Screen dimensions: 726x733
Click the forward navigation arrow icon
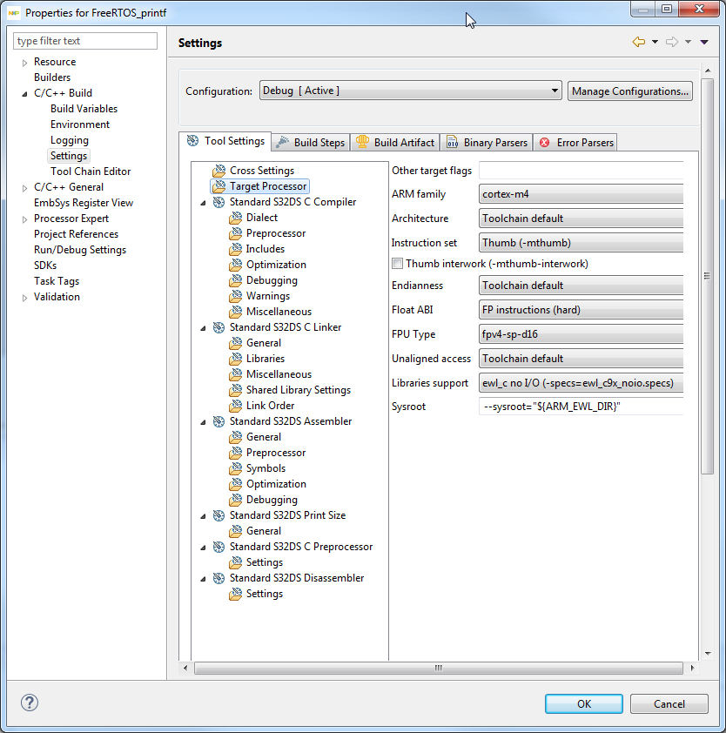[672, 42]
